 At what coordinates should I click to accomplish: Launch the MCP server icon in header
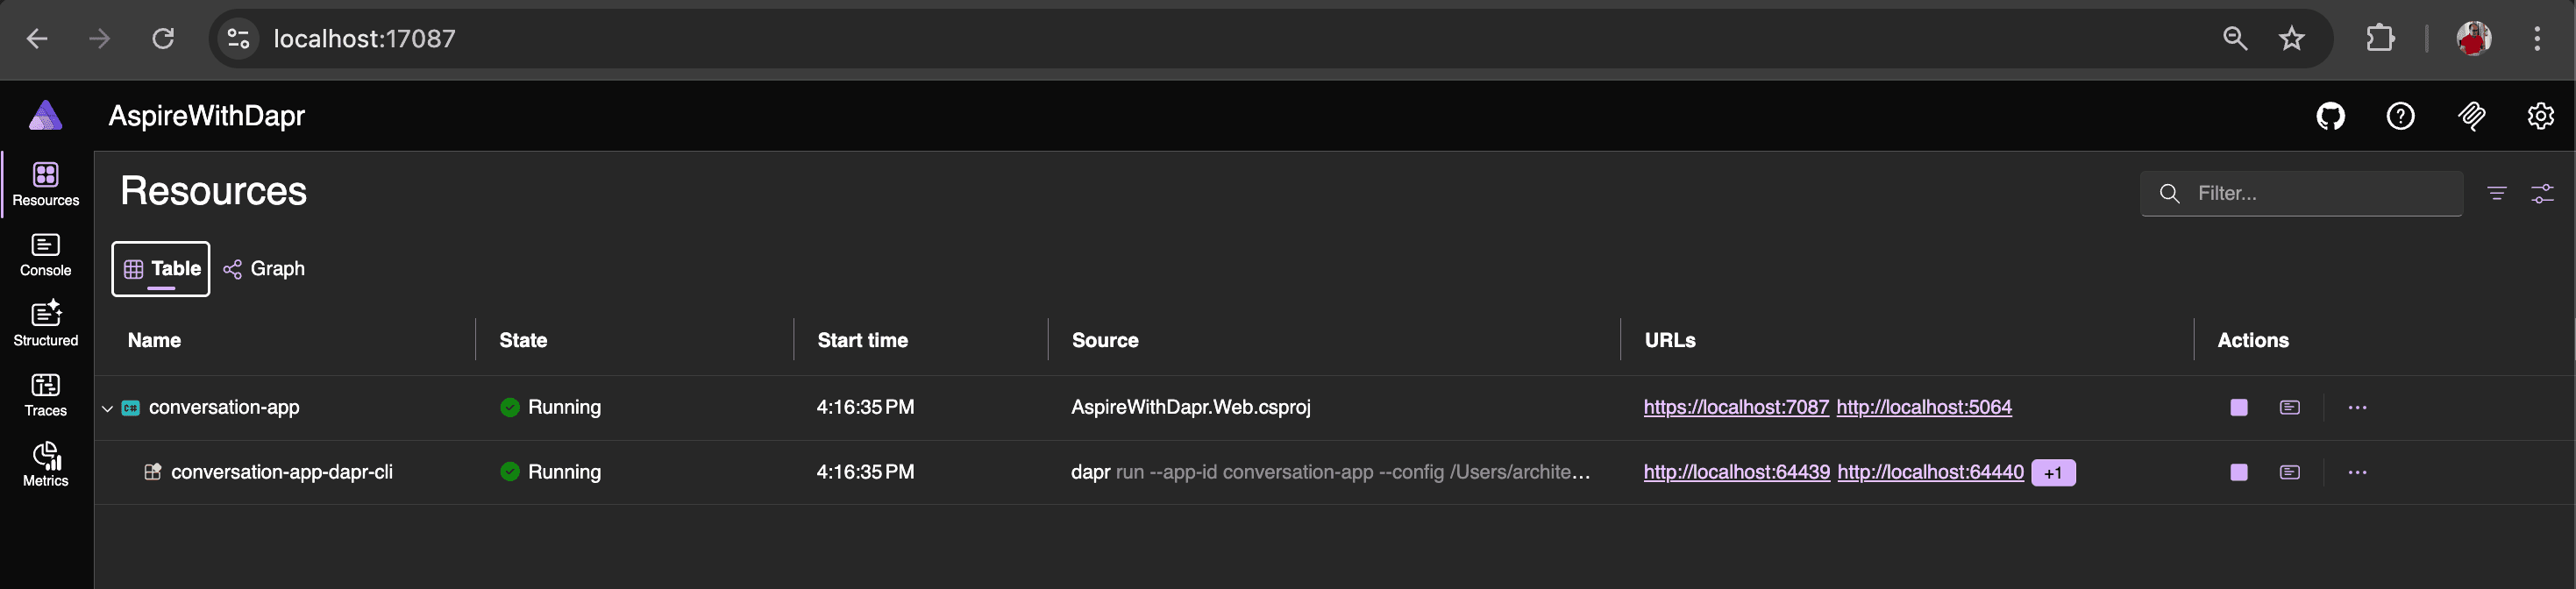click(2471, 116)
